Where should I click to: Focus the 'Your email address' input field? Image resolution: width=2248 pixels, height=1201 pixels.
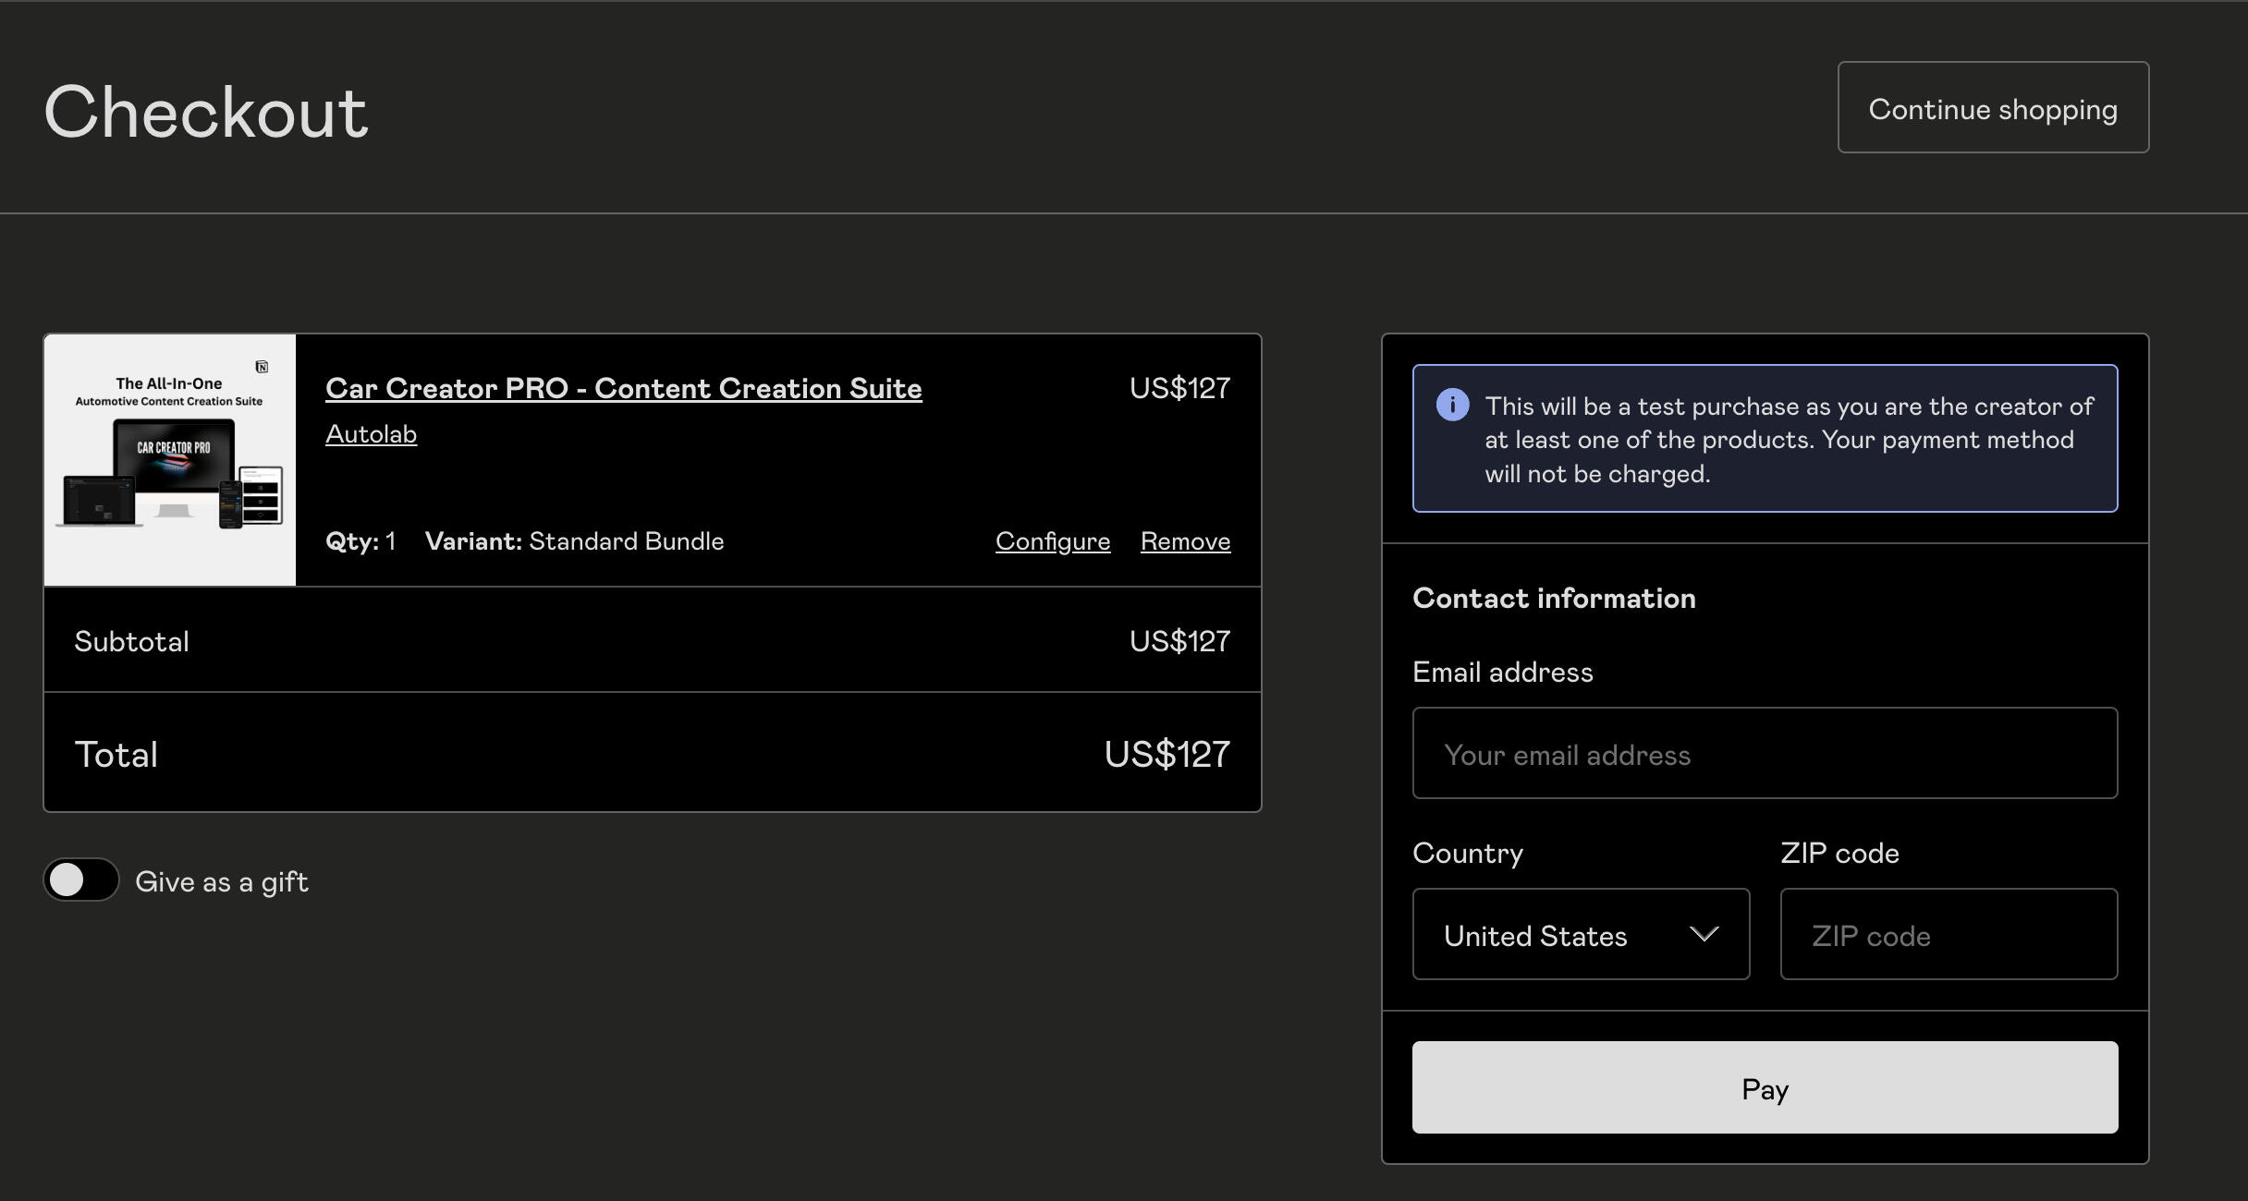(x=1764, y=754)
